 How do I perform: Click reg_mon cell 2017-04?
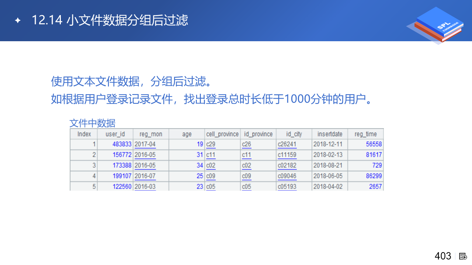click(151, 144)
